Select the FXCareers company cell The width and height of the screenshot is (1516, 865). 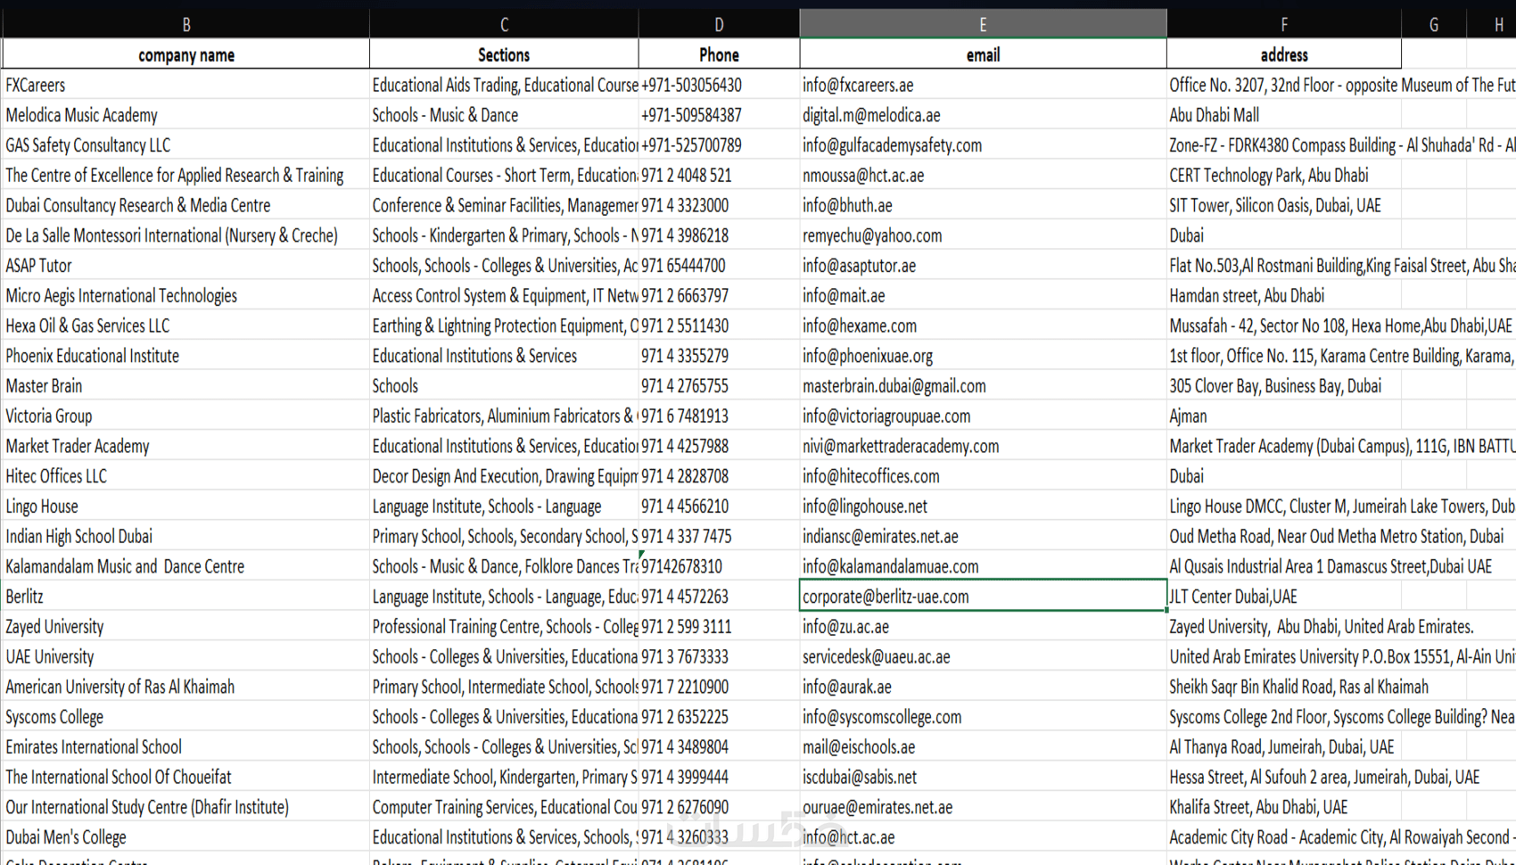[185, 85]
